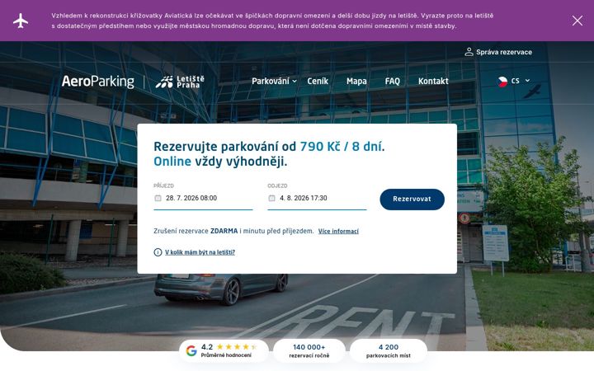594x371 pixels.
Task: Click the Google logo in rating badge
Action: coord(191,351)
